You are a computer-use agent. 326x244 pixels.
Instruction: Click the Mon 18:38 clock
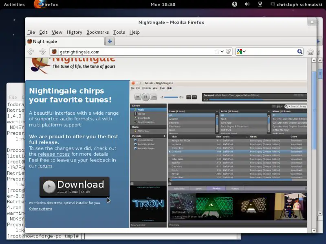click(x=163, y=4)
